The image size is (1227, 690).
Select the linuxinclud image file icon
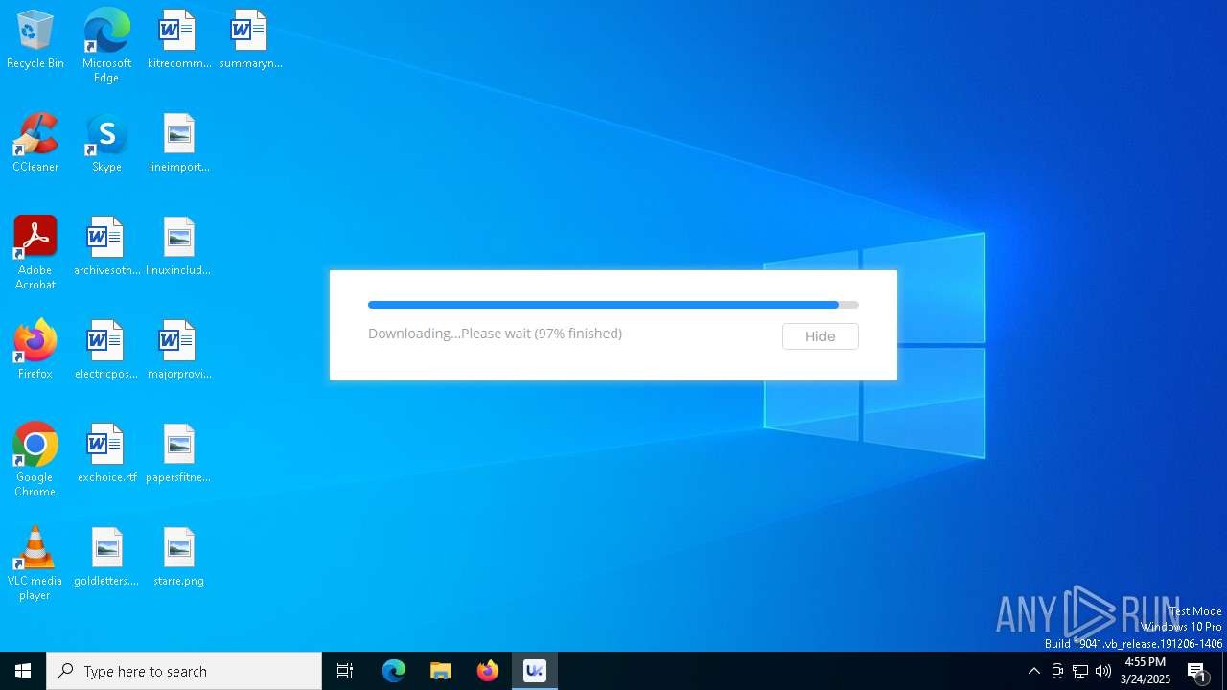point(179,247)
